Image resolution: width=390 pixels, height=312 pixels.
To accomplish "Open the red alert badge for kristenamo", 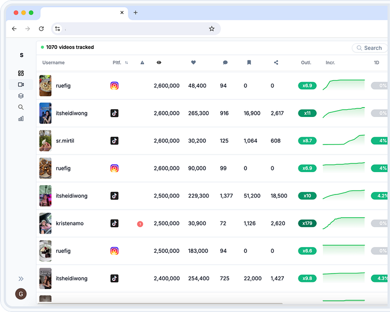I will click(x=140, y=224).
